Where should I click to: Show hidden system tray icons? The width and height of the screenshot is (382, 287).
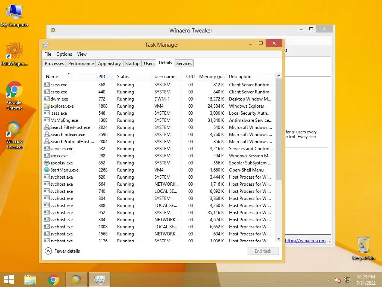click(x=329, y=280)
